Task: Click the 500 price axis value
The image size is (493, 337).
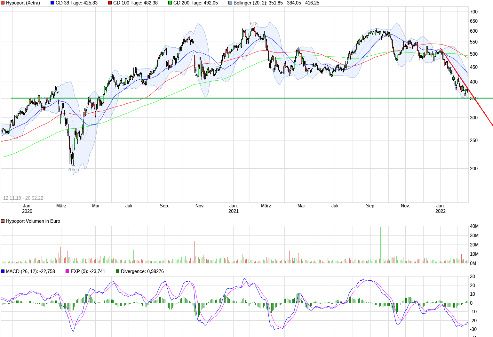Action: click(474, 54)
